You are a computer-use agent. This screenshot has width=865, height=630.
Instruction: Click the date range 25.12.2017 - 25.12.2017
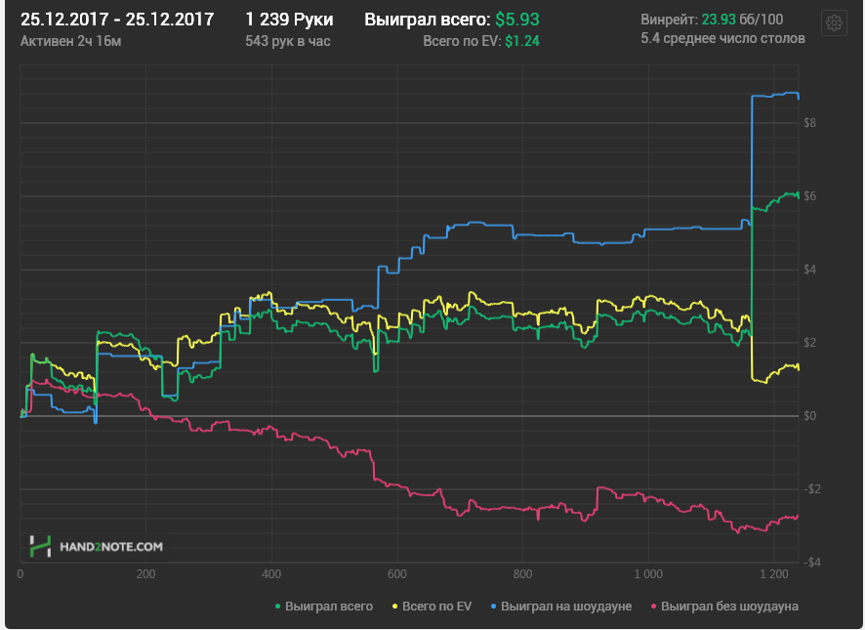coord(117,20)
